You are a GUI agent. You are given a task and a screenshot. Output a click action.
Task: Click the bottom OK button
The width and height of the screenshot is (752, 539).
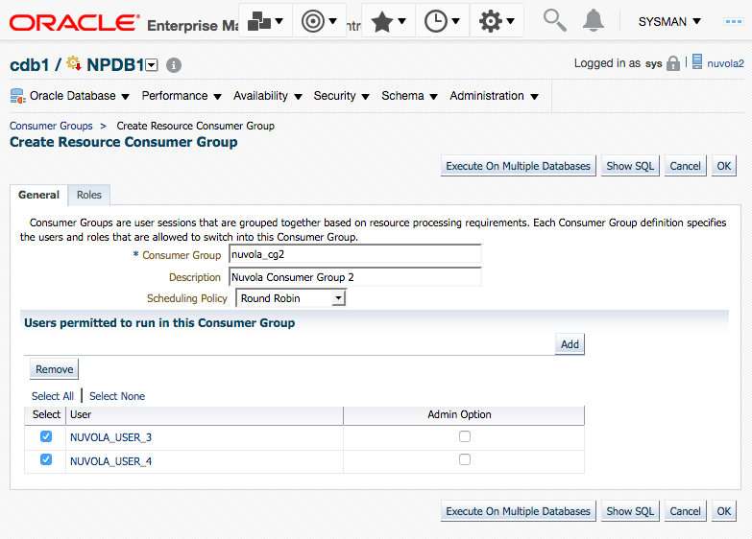724,511
